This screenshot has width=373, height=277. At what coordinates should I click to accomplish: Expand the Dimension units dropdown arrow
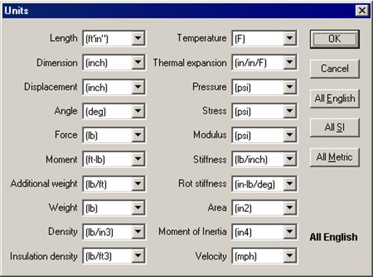[138, 63]
